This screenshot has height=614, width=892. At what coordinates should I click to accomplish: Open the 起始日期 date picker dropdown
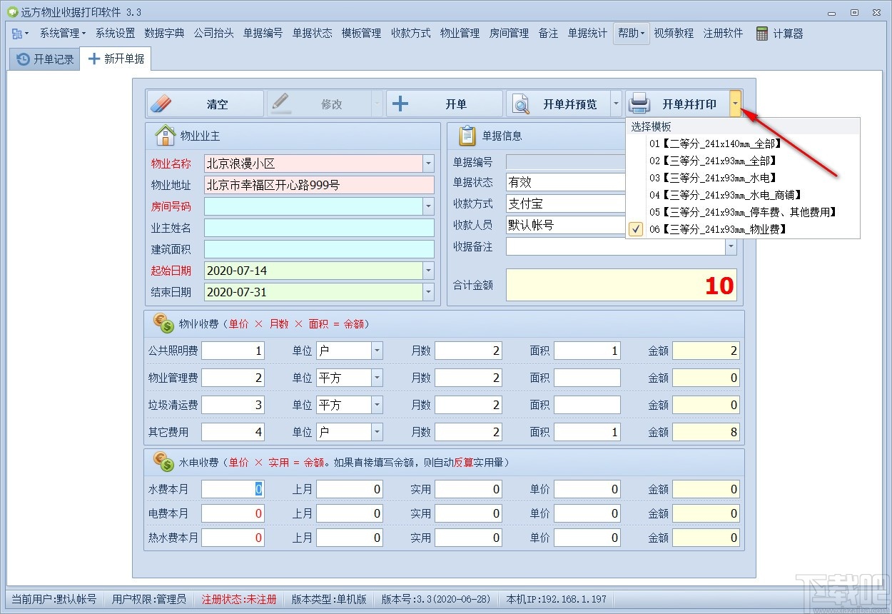point(428,271)
